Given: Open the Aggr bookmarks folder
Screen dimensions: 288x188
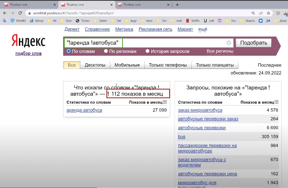Looking at the screenshot, I should [131, 21].
